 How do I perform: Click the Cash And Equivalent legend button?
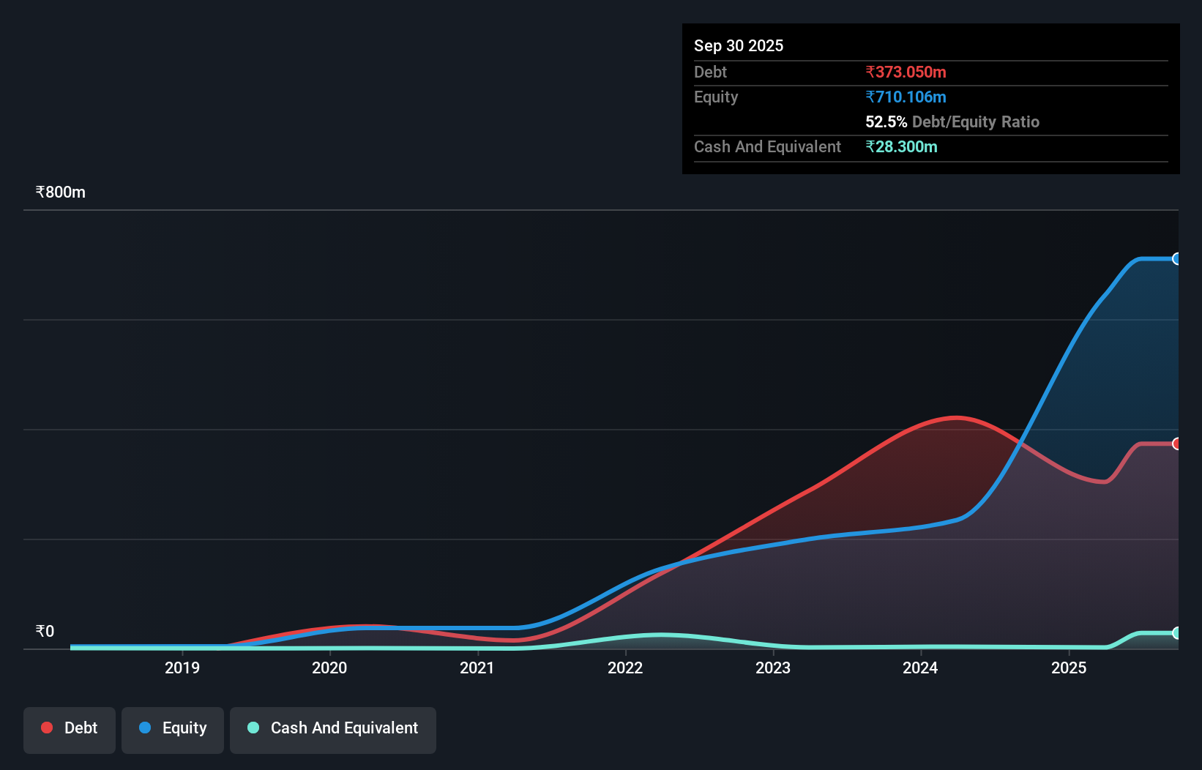333,728
